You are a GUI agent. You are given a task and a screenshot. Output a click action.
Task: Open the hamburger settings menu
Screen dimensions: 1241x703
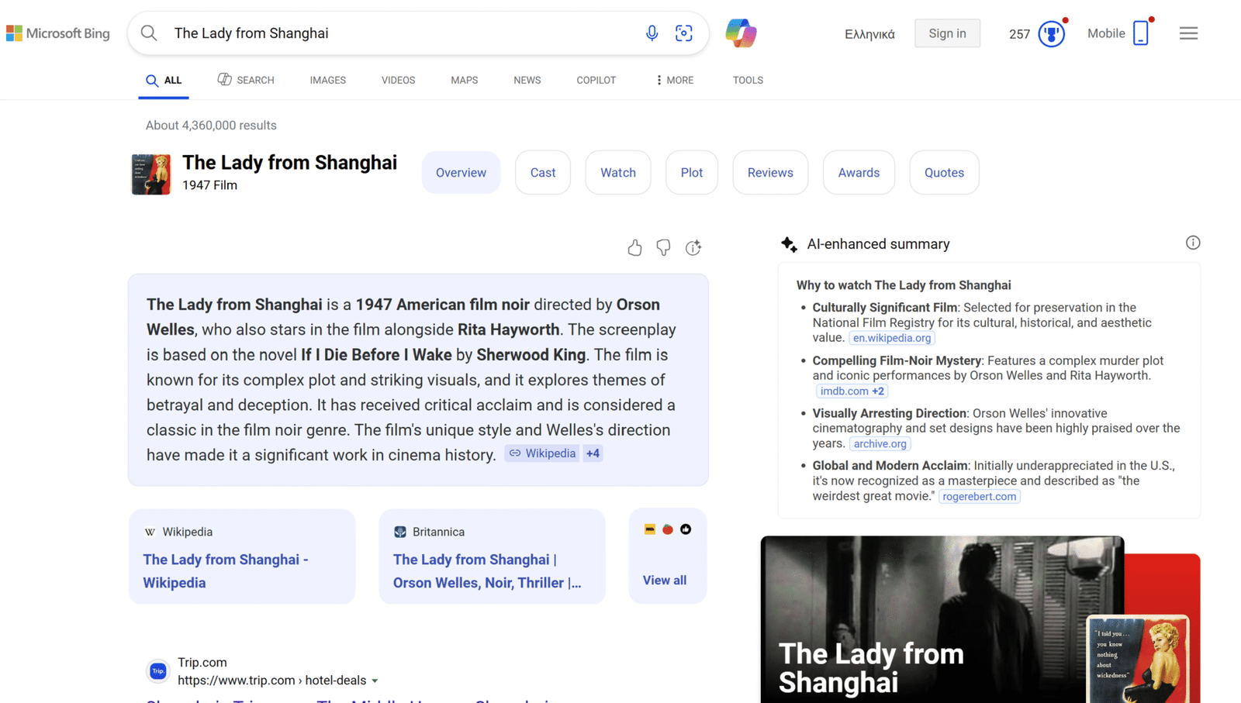[x=1188, y=33]
